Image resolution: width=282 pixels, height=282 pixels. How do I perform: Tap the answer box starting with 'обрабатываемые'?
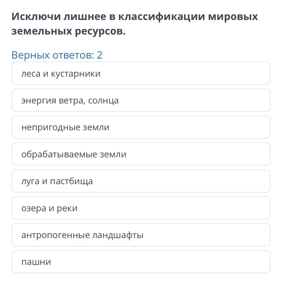tap(141, 154)
